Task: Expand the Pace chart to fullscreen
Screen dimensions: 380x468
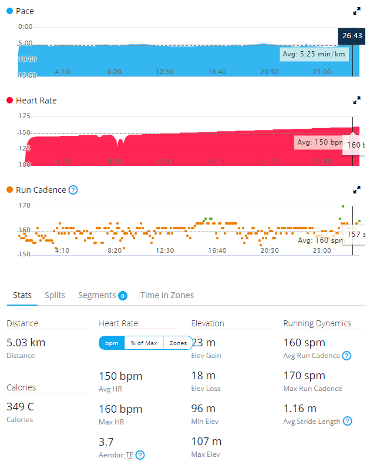Action: pos(357,11)
